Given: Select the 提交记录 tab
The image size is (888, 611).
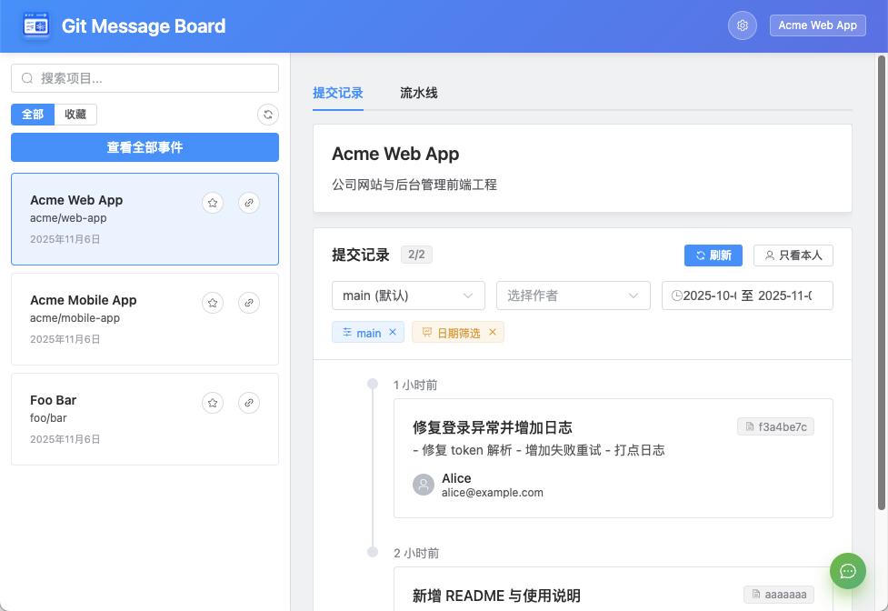Looking at the screenshot, I should click(338, 93).
